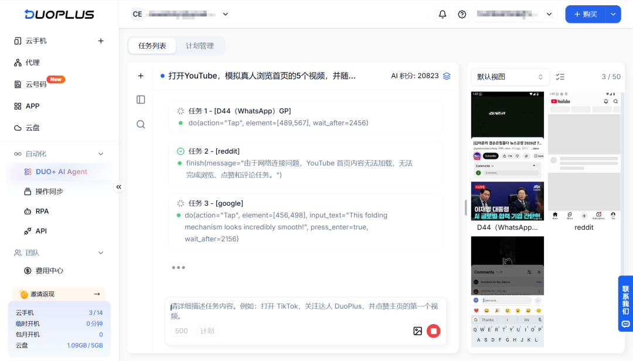Click the loading spinner of 任务 1

pyautogui.click(x=181, y=111)
